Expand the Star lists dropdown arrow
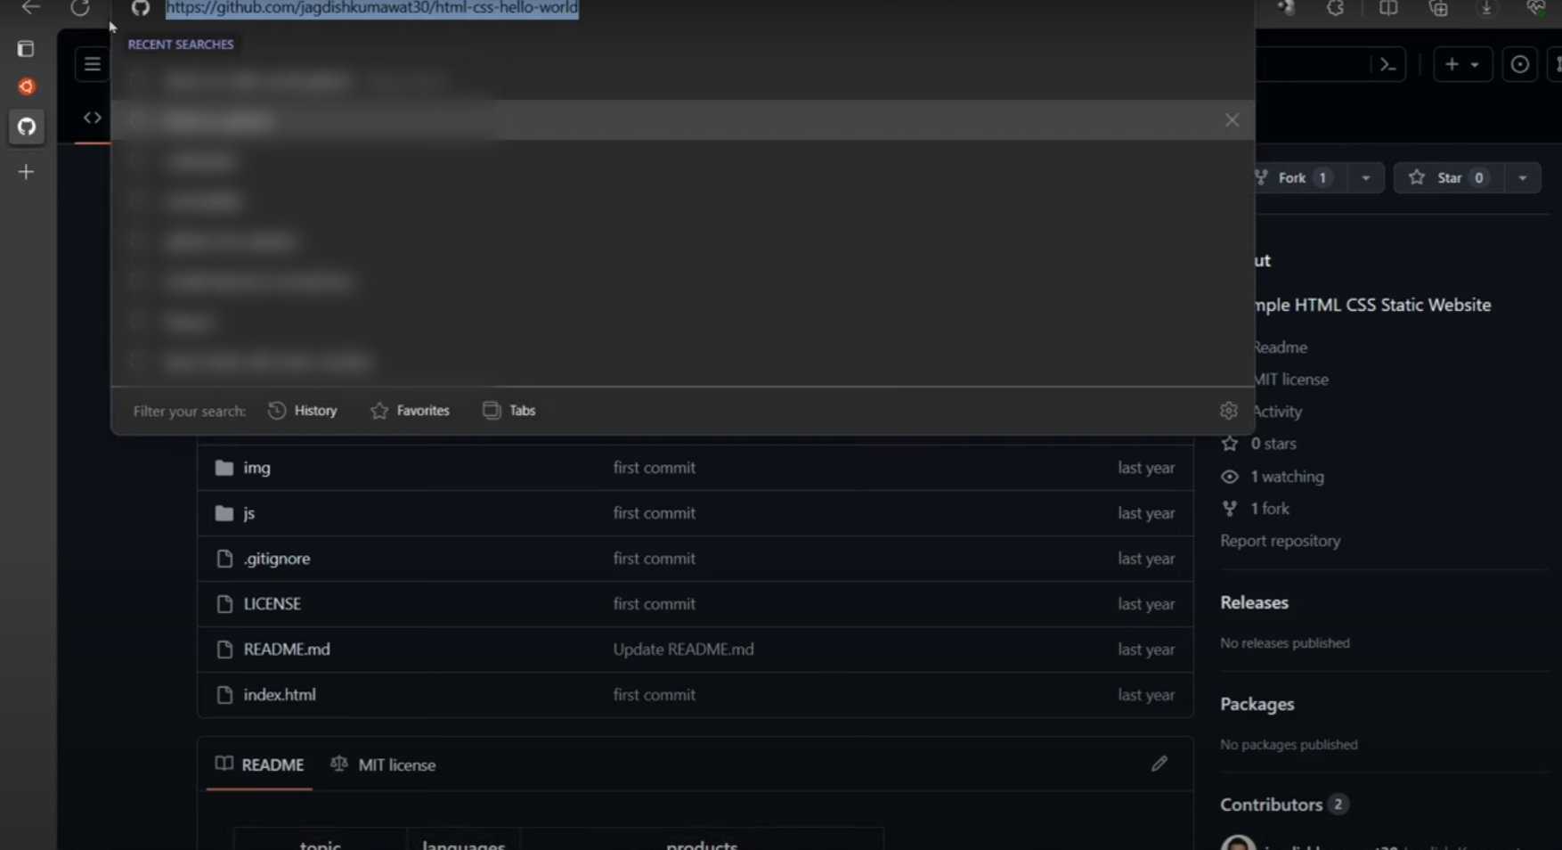Viewport: 1562px width, 850px height. [x=1523, y=178]
